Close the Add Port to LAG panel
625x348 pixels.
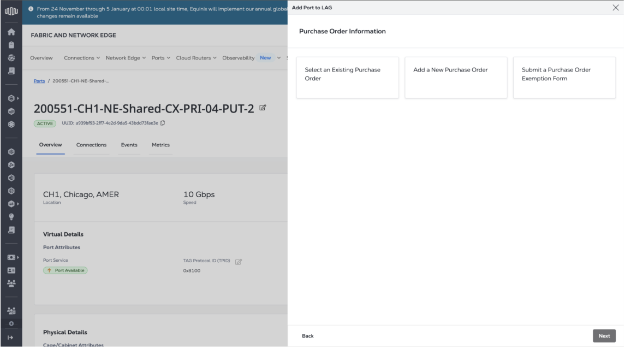click(x=616, y=8)
